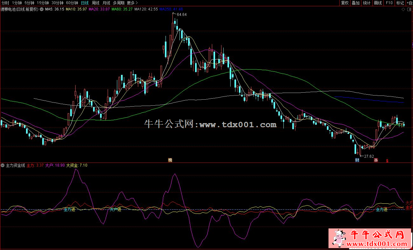The image size is (413, 250).
Task: Expand the 更多 periods menu
Action: (132, 3)
